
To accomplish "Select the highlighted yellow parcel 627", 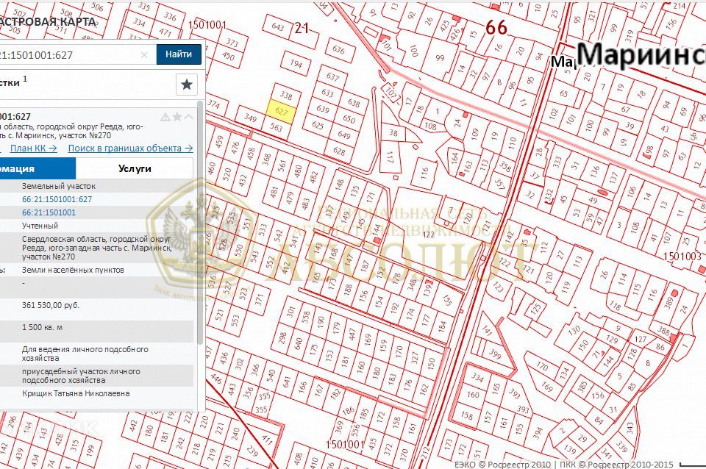I will tap(282, 112).
